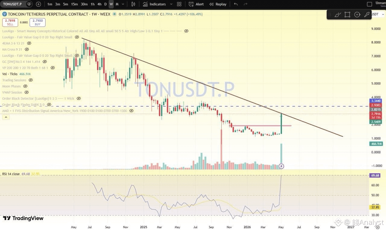Choose the 30m timeframe
This screenshot has width=386, height=230.
[x=84, y=4]
